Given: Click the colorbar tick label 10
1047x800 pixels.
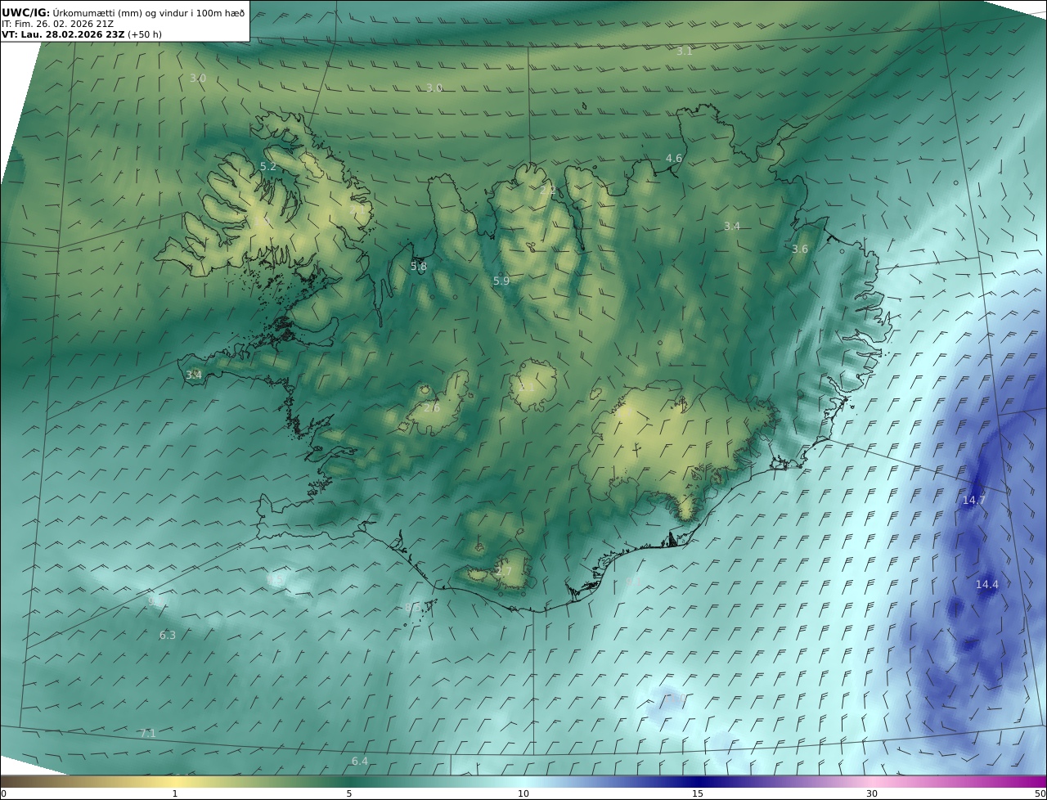Looking at the screenshot, I should (x=523, y=793).
